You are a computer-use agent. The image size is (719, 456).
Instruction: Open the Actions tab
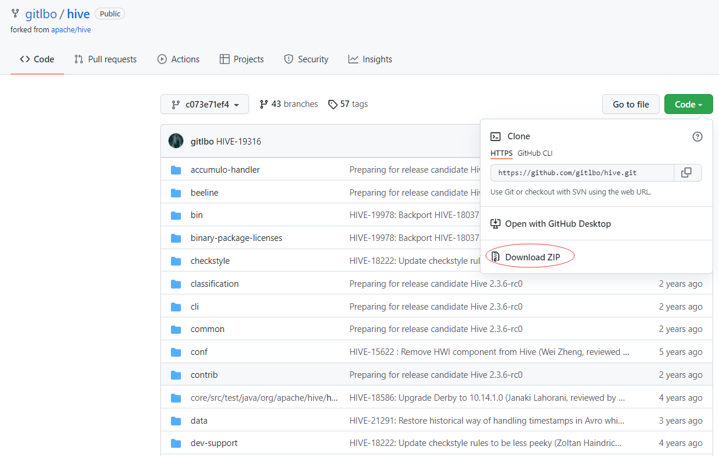coord(179,59)
